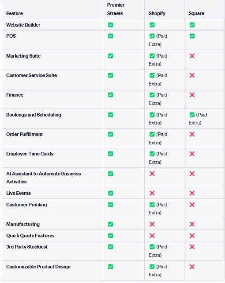Click Square checkmark for Bookings and Scheduling
225x283 pixels.
(192, 115)
